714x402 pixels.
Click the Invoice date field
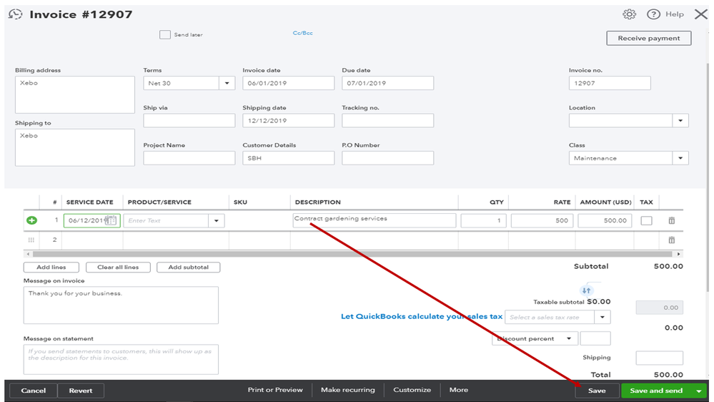click(288, 83)
